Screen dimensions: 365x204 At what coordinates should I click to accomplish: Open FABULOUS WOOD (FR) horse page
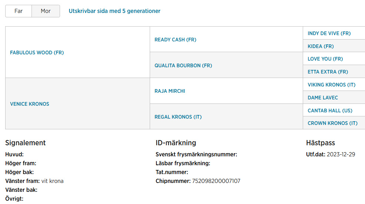pos(37,53)
